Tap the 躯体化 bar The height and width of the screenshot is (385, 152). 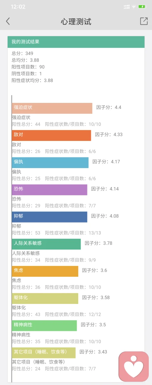[45, 299]
